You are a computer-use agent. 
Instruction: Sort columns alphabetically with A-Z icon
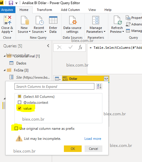pos(99,86)
